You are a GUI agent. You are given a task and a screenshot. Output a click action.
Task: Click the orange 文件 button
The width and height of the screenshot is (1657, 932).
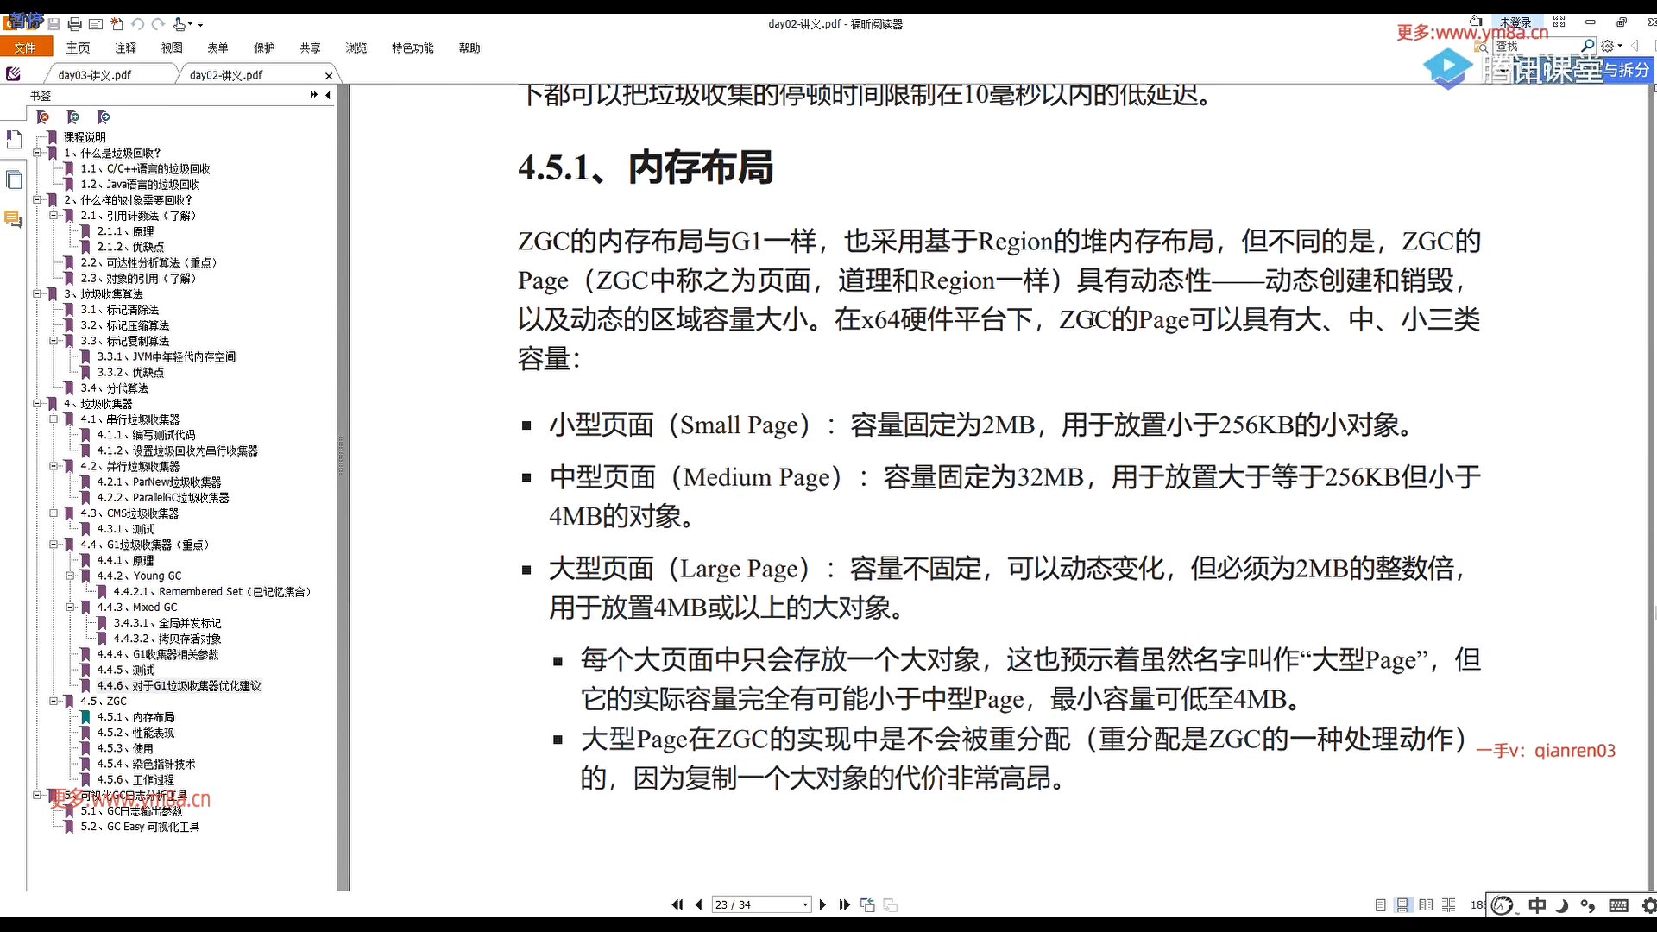[25, 48]
